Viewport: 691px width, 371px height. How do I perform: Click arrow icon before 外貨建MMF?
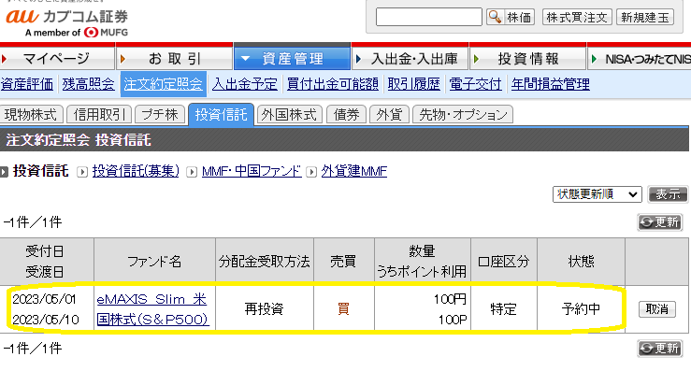tap(311, 172)
